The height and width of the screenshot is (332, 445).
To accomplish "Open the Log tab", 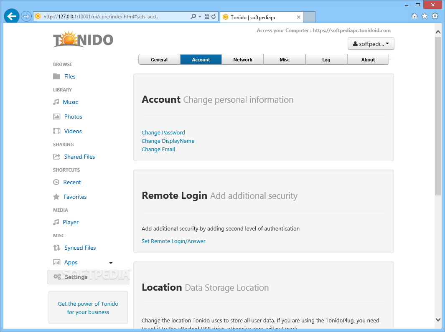I will pyautogui.click(x=326, y=60).
